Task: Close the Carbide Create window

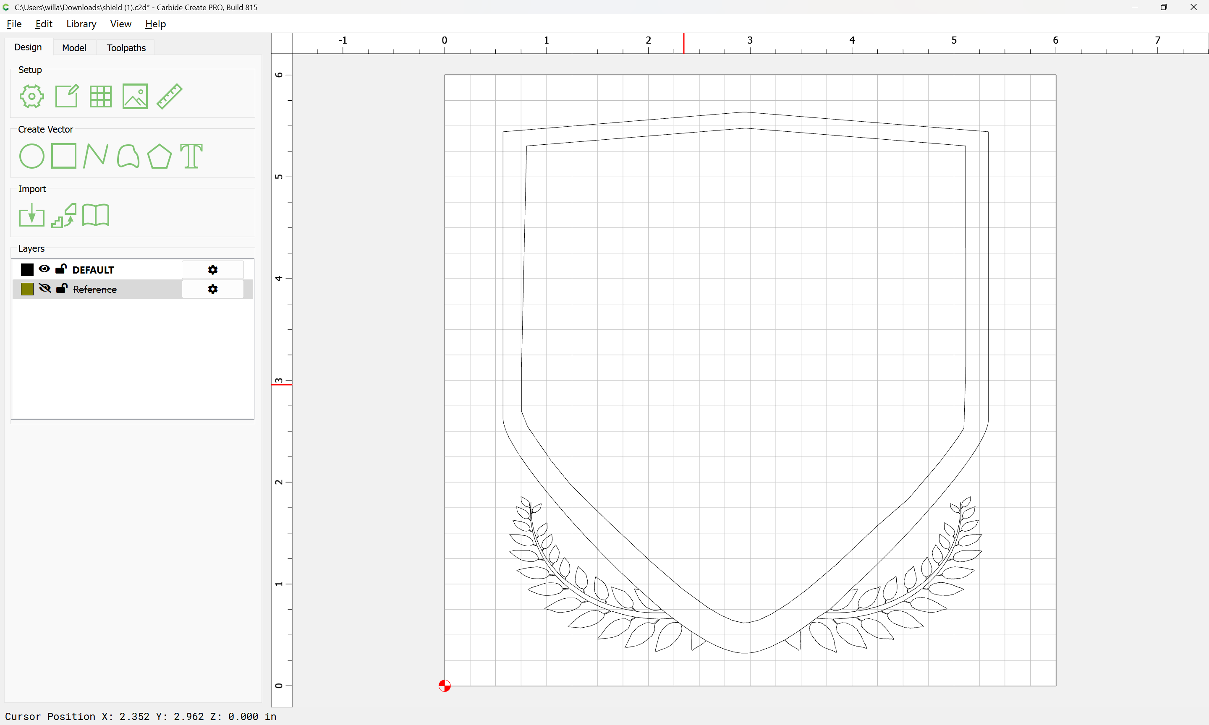Action: (x=1193, y=7)
